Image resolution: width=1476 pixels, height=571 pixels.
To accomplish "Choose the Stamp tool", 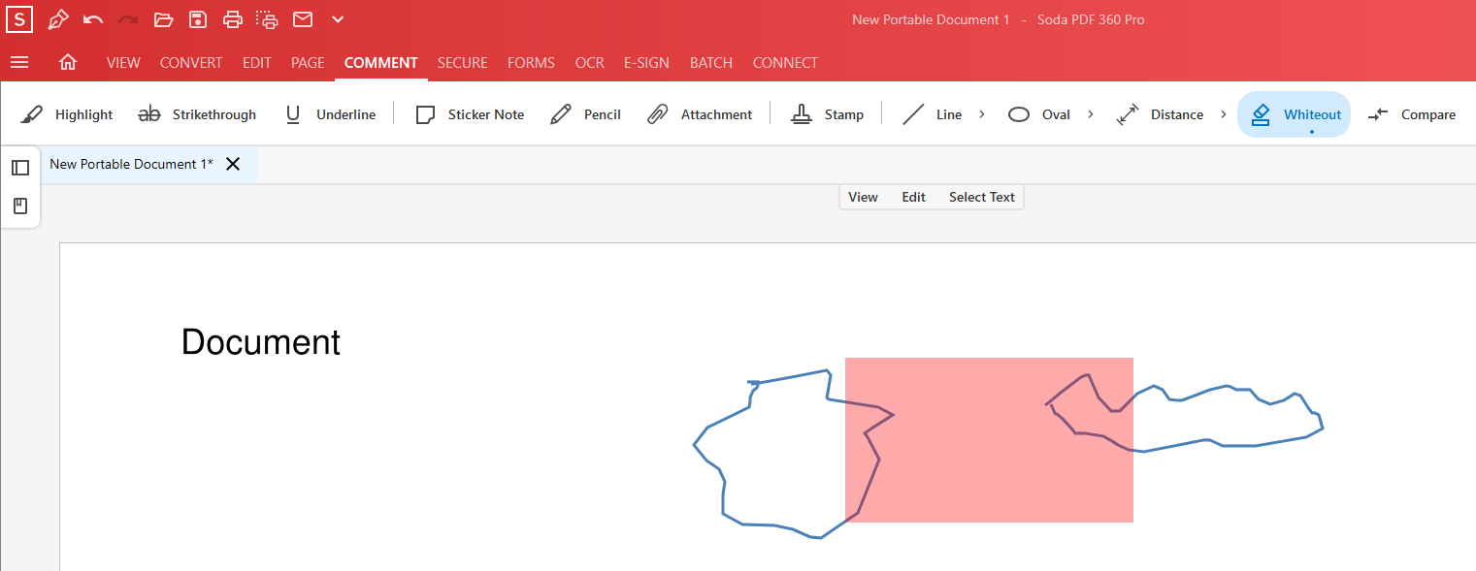I will point(827,114).
